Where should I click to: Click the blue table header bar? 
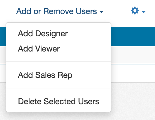[133, 37]
